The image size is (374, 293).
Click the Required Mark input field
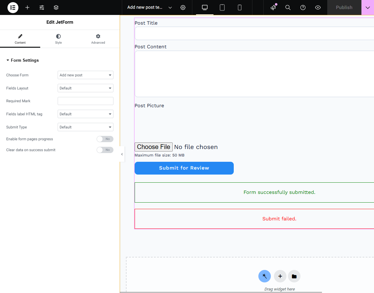pyautogui.click(x=85, y=101)
